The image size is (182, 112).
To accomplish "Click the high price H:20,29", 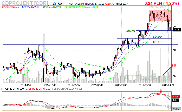I will pyautogui.click(x=89, y=4).
